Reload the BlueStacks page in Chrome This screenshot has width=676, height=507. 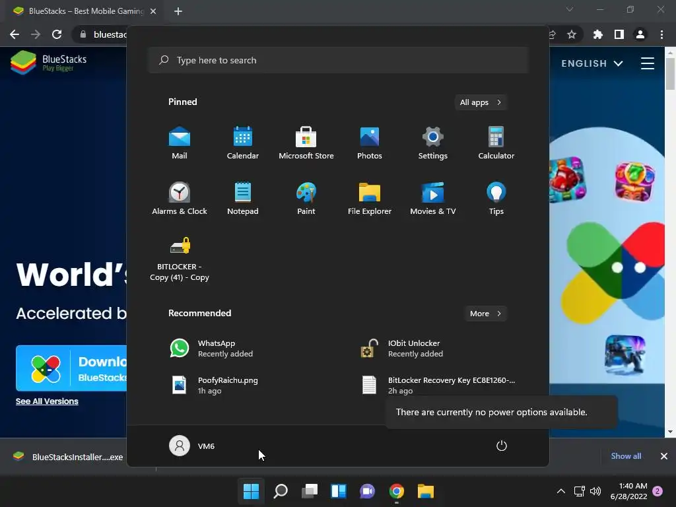(57, 34)
